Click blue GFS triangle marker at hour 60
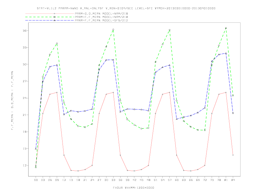254x196 pixels. point(177,119)
